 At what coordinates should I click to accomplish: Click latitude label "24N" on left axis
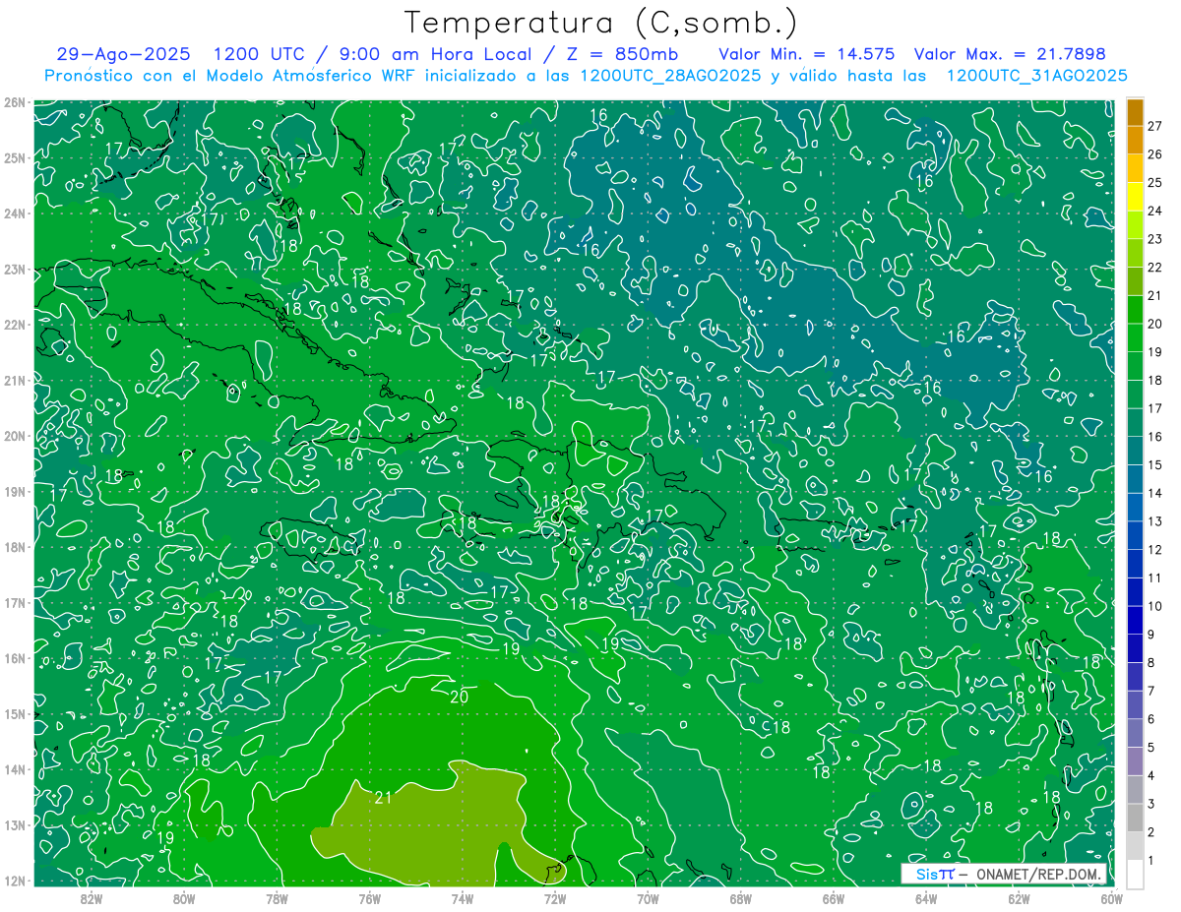pos(15,213)
